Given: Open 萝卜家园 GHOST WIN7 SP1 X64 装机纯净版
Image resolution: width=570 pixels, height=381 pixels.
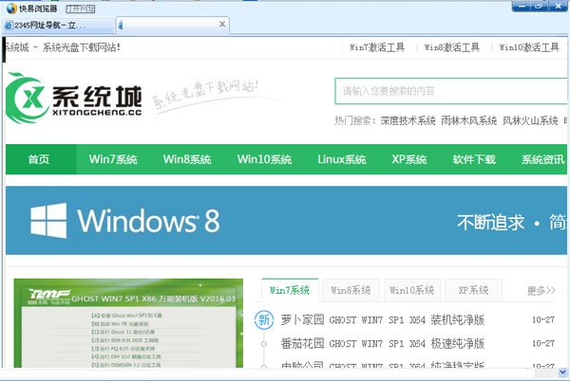Looking at the screenshot, I should tap(383, 320).
